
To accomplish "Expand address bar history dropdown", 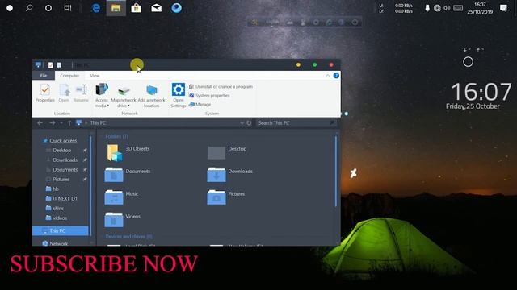I will (242, 123).
